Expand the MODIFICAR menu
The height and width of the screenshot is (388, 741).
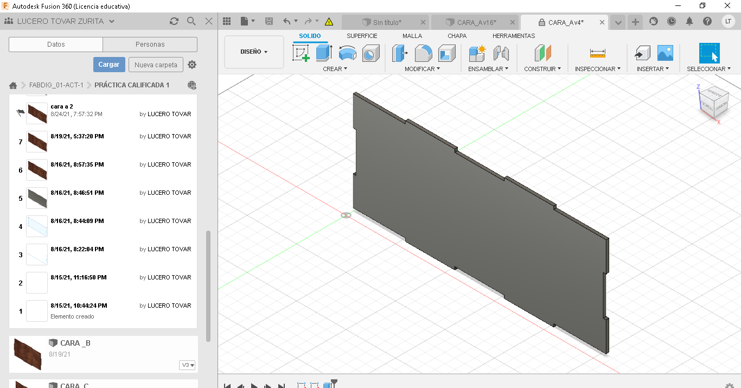coord(422,69)
